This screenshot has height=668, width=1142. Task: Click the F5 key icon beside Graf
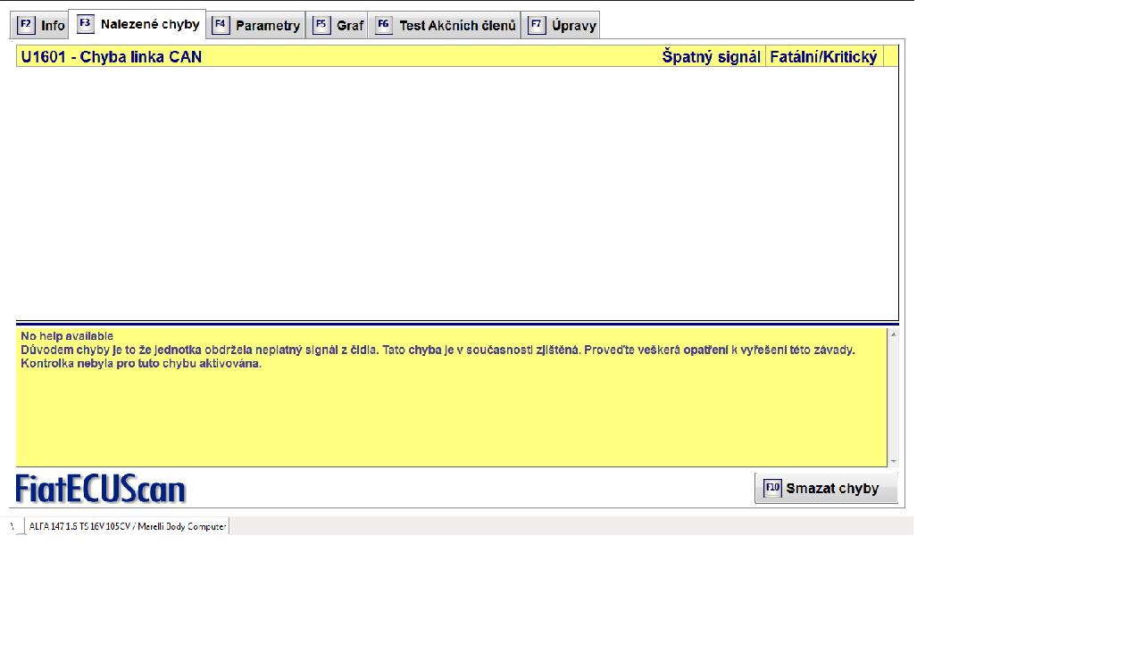coord(321,25)
